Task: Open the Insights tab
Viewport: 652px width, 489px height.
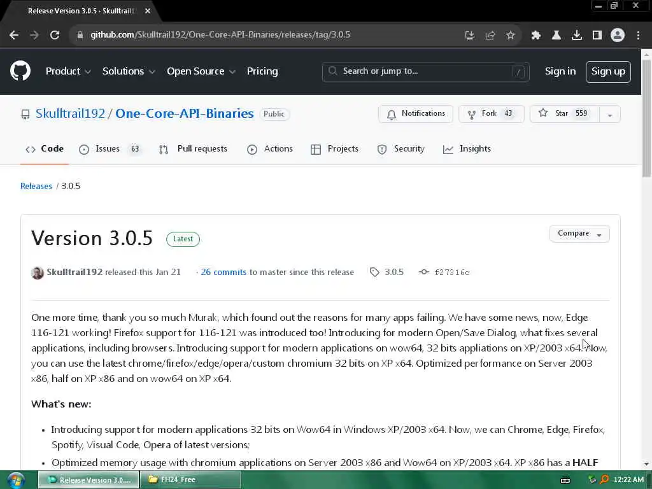Action: [x=467, y=149]
